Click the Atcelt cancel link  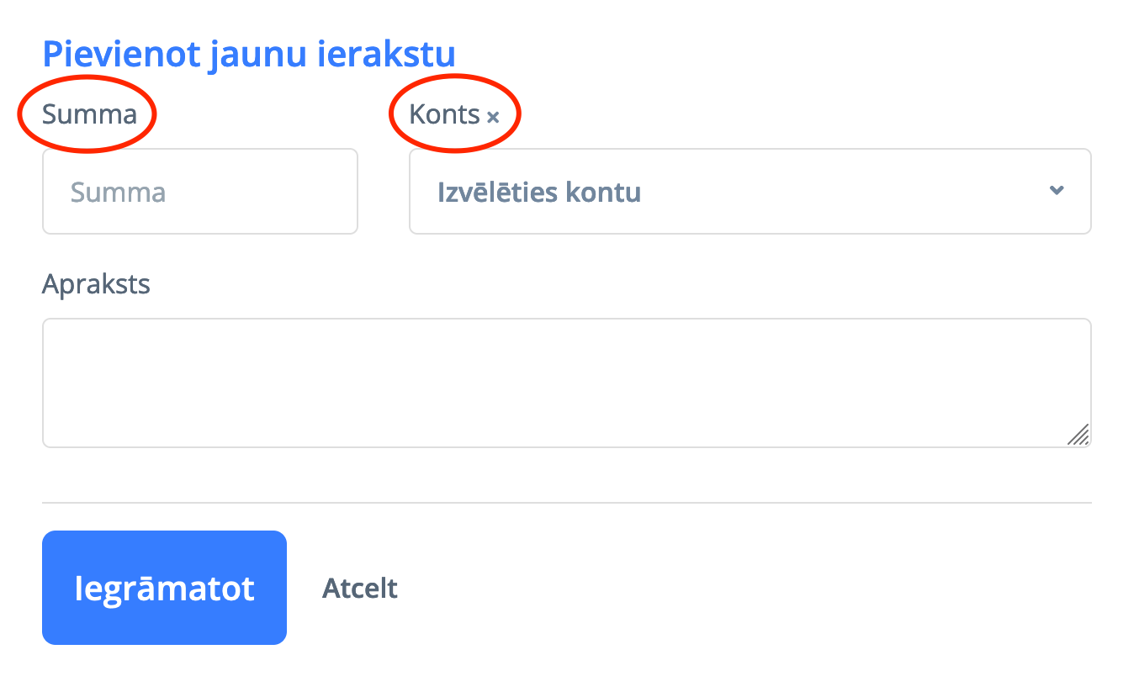360,588
